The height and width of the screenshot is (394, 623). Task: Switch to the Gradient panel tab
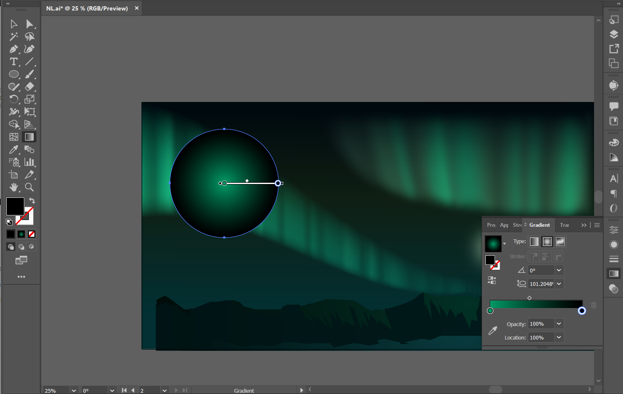[539, 225]
